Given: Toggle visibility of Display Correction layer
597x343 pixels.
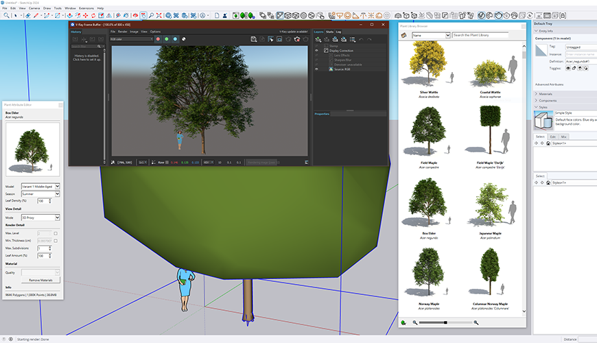Looking at the screenshot, I should [316, 51].
